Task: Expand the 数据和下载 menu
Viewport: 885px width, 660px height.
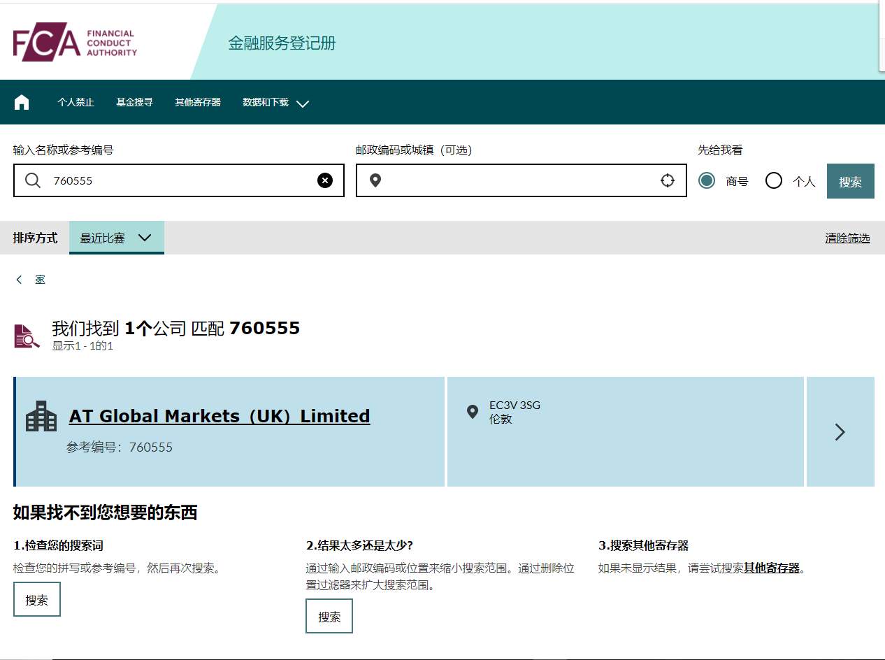Action: point(275,103)
